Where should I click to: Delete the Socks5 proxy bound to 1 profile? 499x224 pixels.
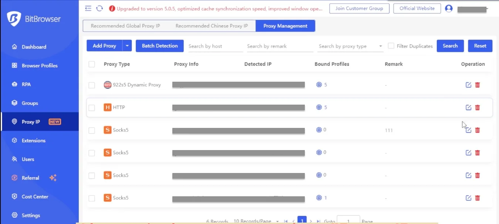[478, 198]
